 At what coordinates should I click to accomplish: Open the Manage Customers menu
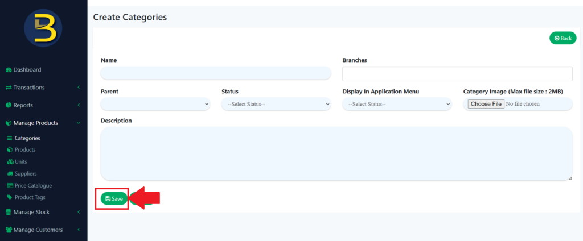point(43,230)
